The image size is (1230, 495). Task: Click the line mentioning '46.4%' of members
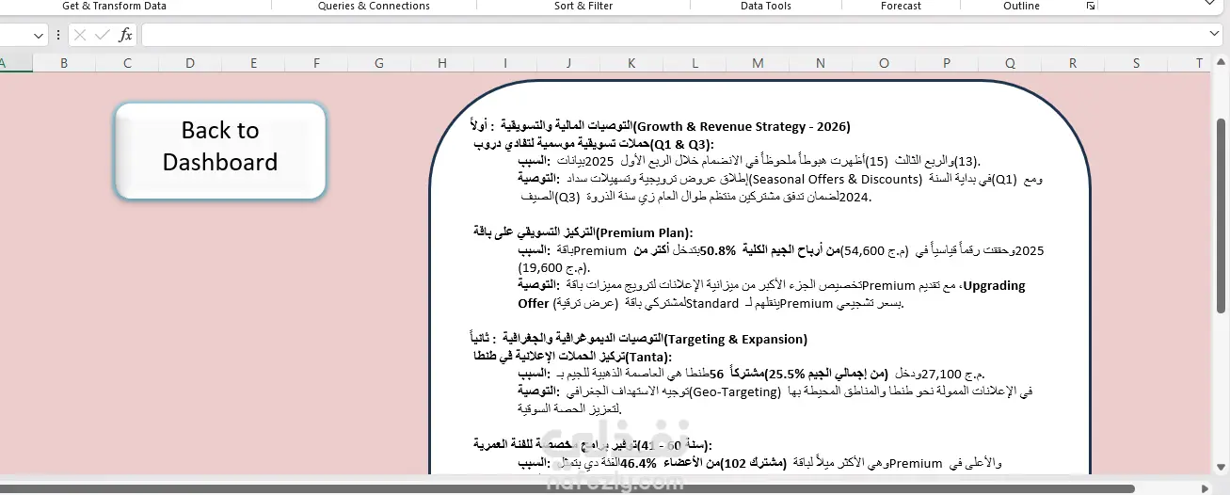coord(760,463)
